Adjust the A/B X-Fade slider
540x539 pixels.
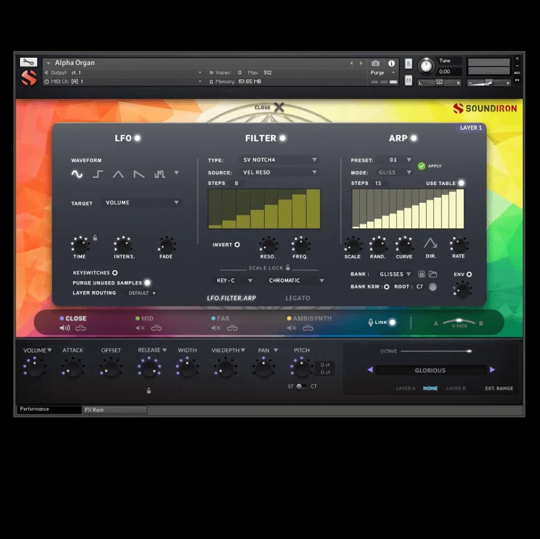[x=458, y=321]
